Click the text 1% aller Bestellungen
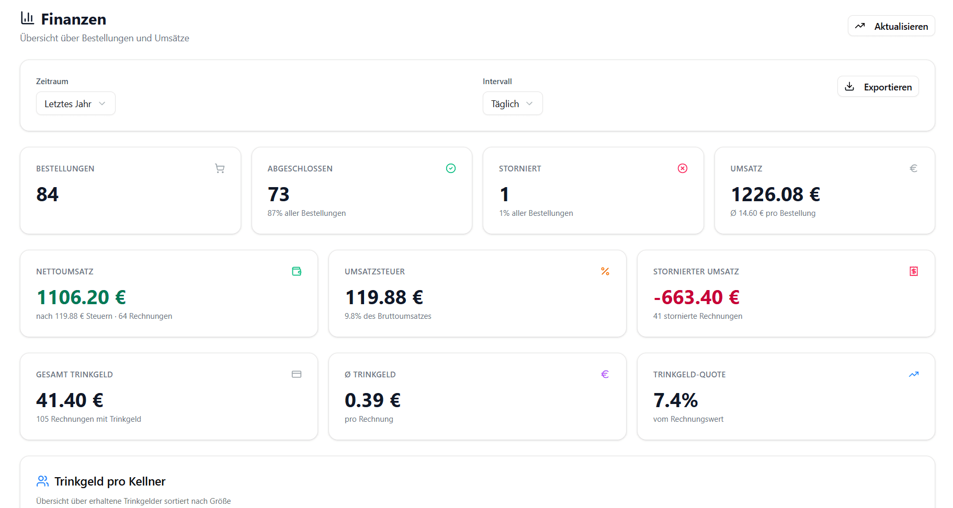This screenshot has width=953, height=508. pos(536,213)
